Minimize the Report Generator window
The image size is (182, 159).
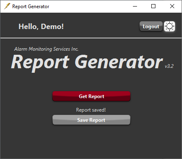pos(135,6)
